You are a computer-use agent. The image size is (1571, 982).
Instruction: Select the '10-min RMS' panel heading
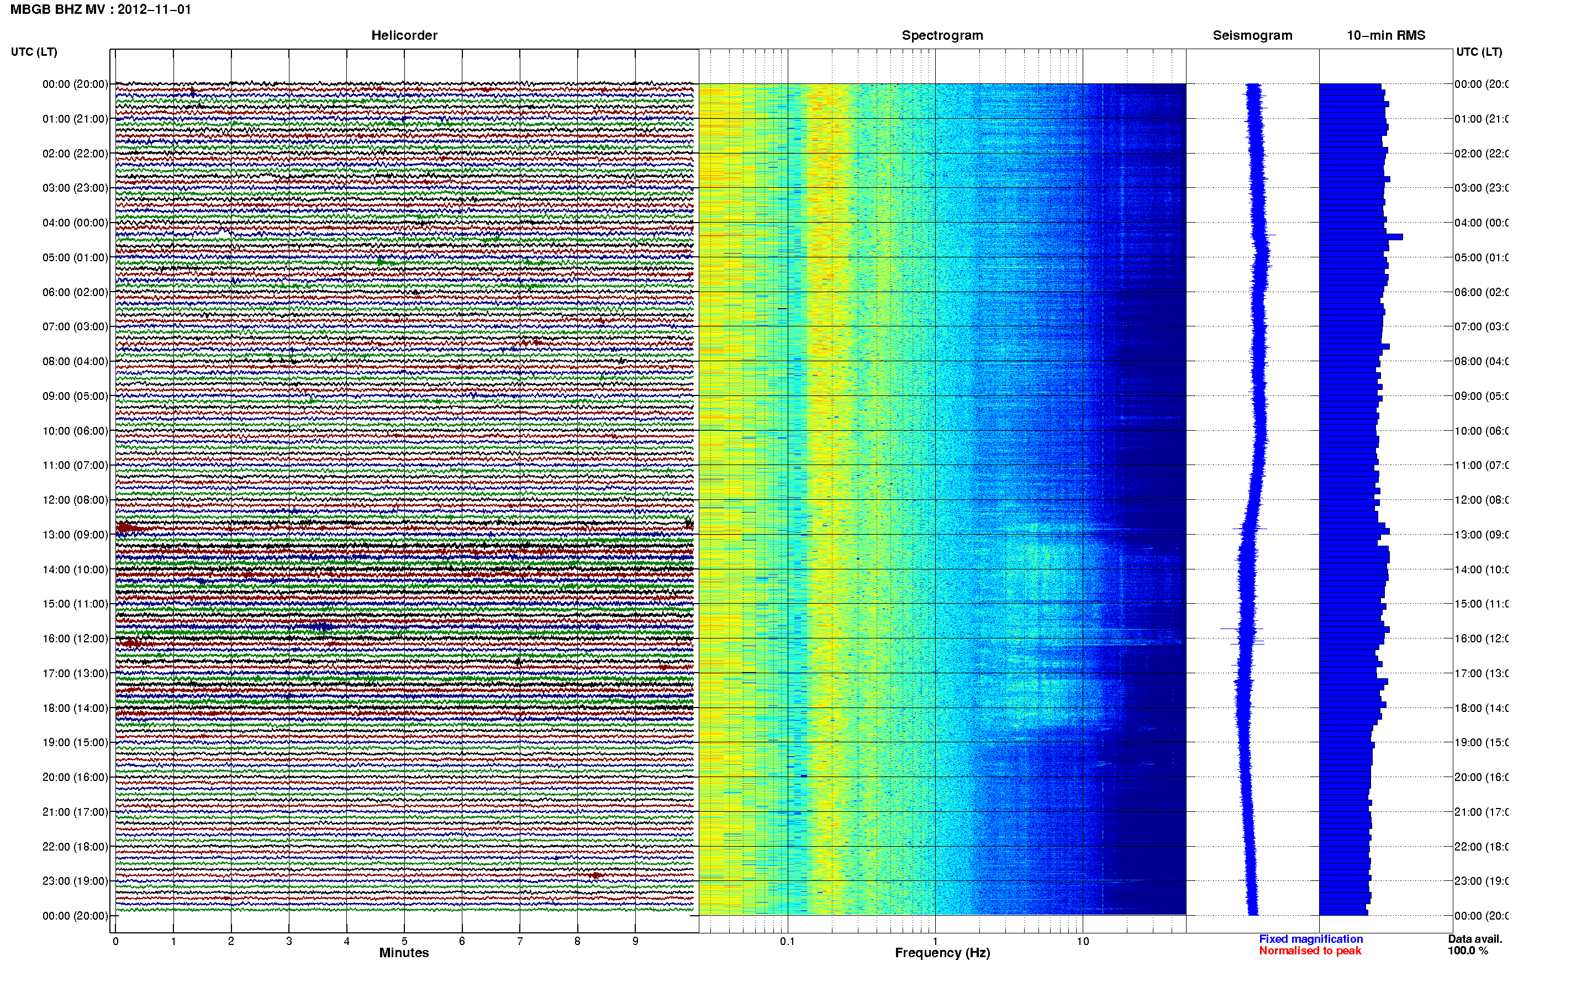coord(1386,36)
